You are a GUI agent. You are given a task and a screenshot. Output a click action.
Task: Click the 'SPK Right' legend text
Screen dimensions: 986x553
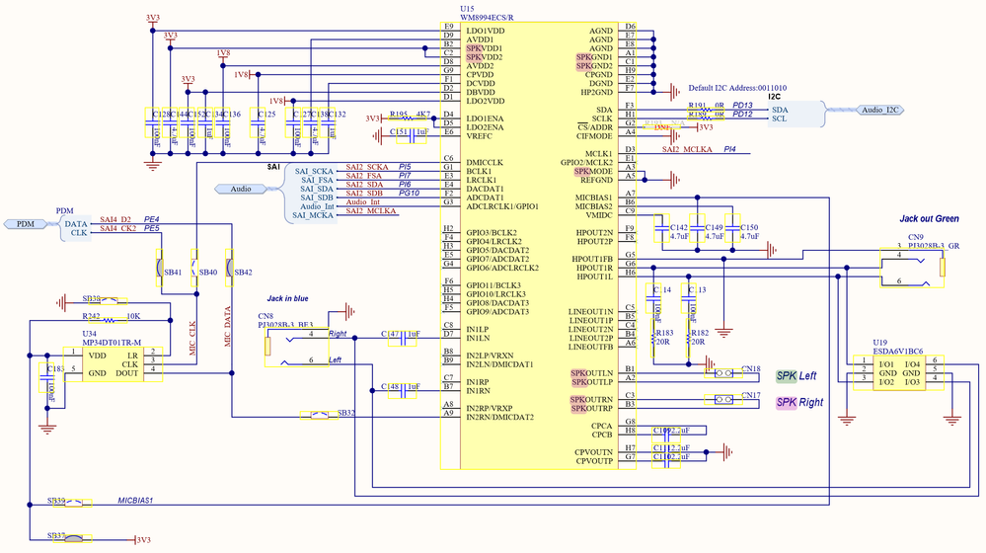pyautogui.click(x=799, y=403)
